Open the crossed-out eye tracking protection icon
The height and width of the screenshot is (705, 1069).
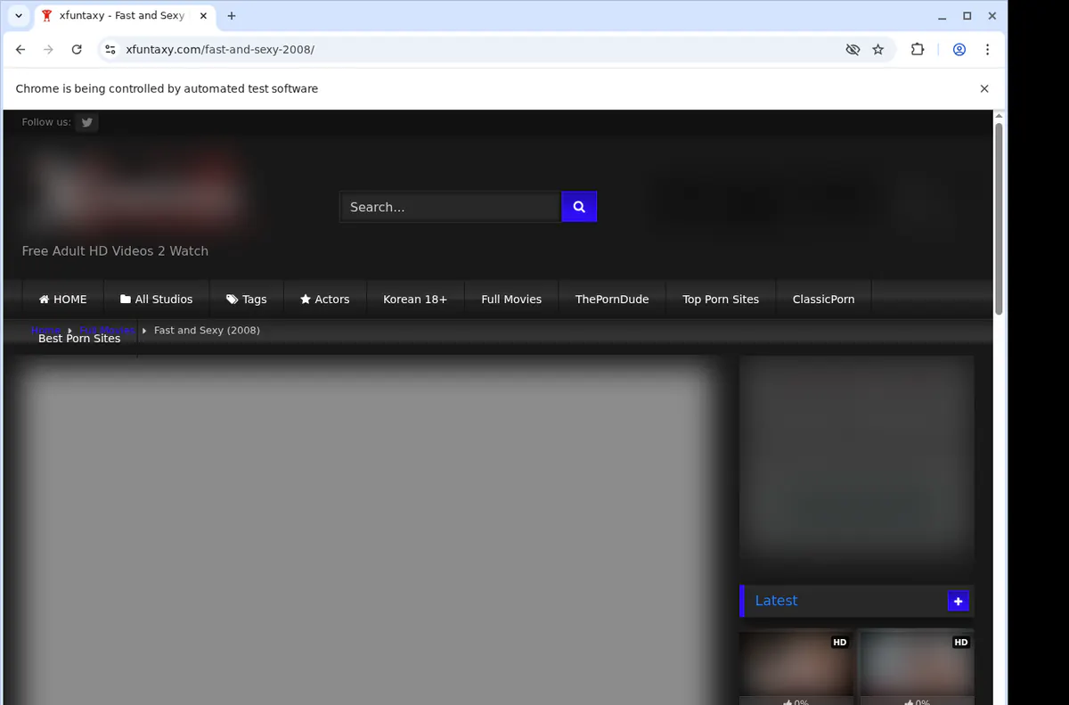click(x=853, y=50)
